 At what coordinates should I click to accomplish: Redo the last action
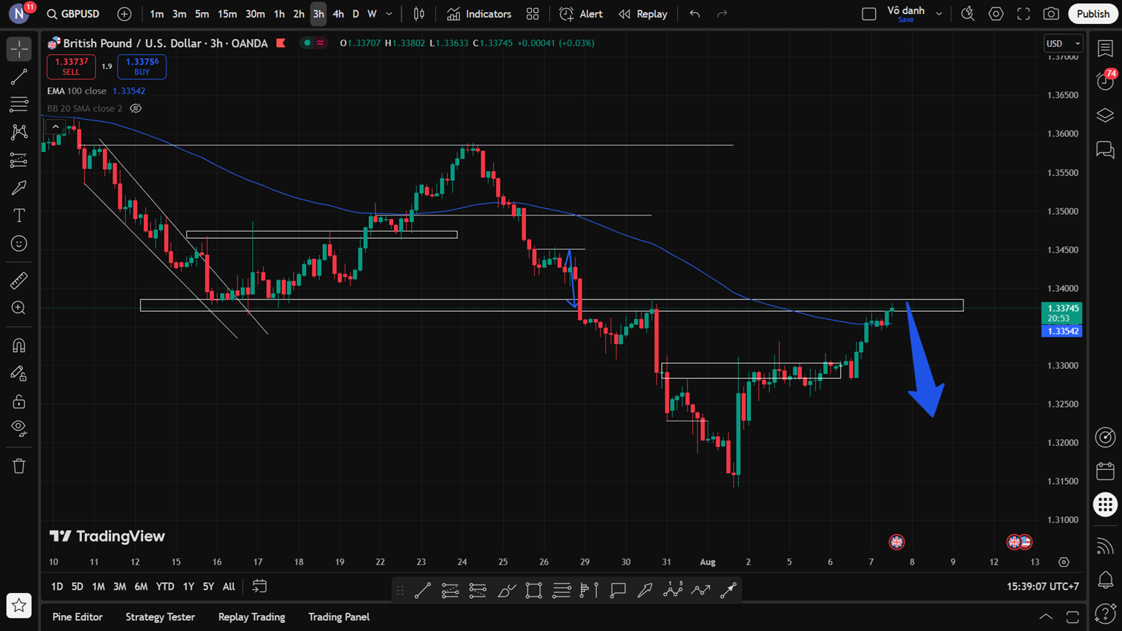722,14
